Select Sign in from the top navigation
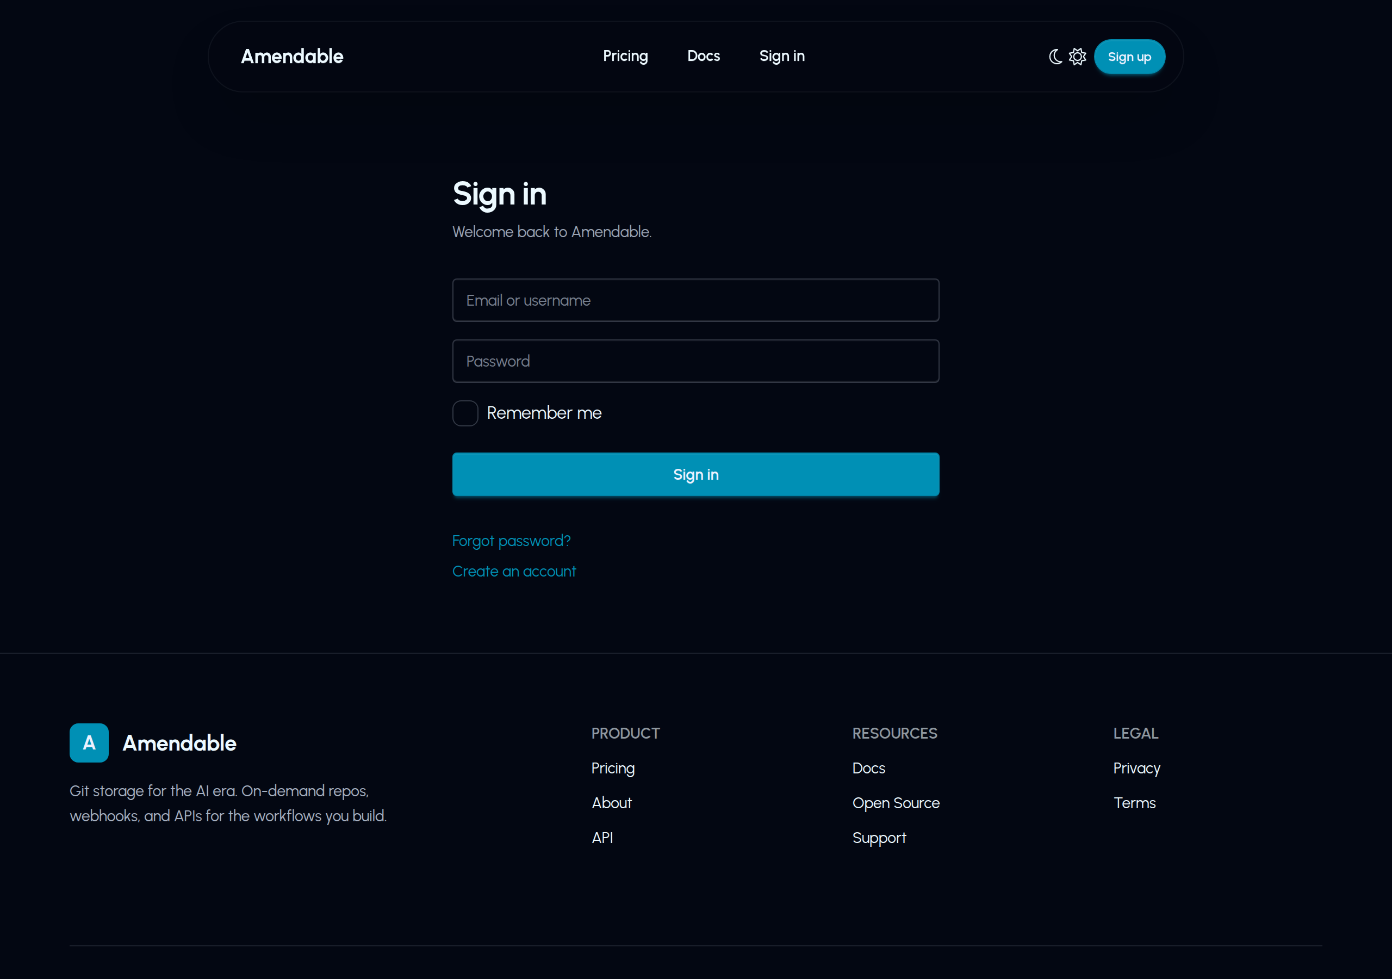Viewport: 1392px width, 979px height. (781, 56)
